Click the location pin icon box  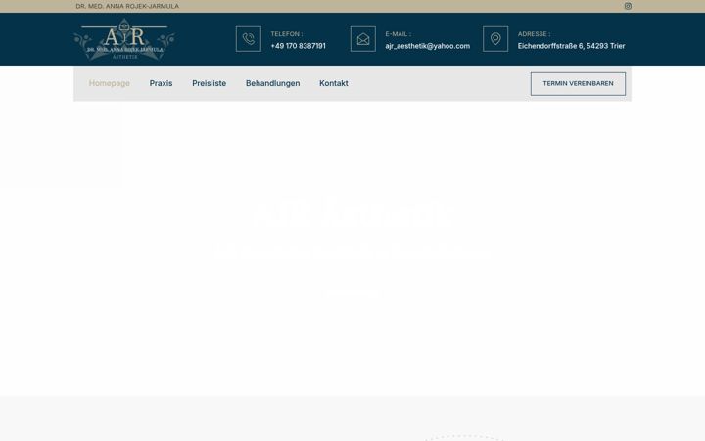click(x=495, y=39)
